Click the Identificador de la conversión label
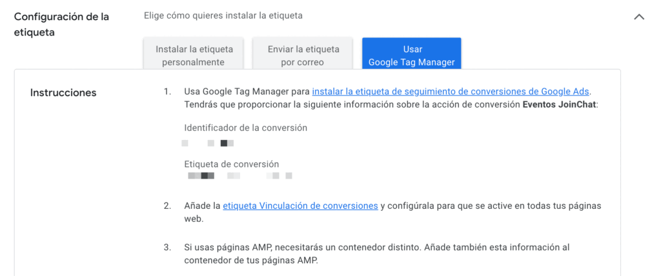Screen dimensions: 661x276 click(245, 128)
